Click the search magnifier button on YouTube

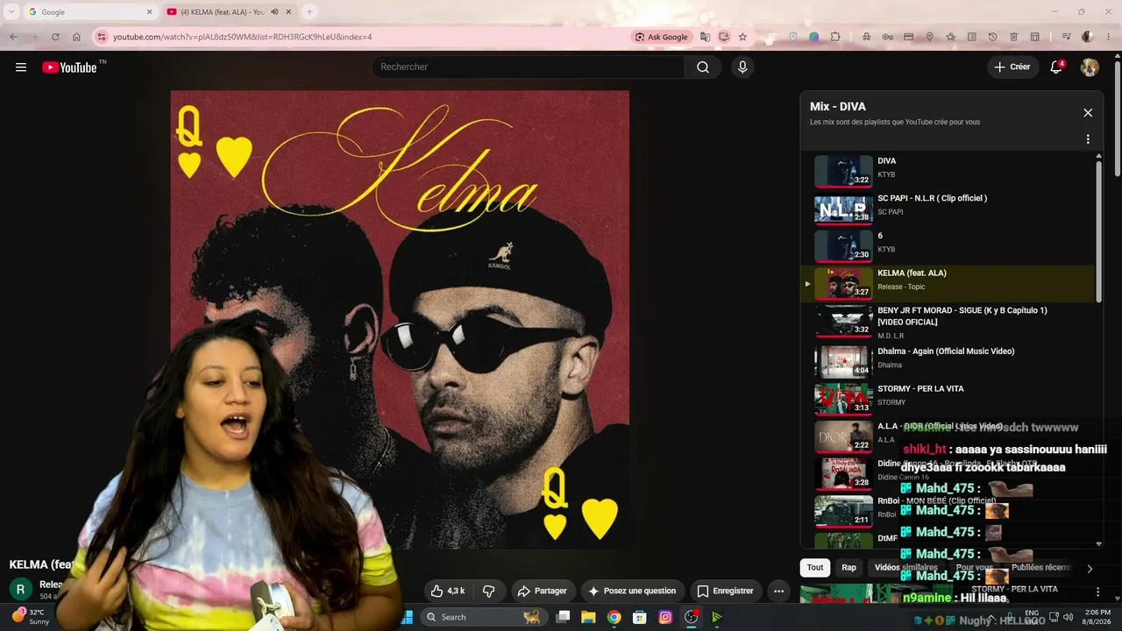pyautogui.click(x=703, y=67)
